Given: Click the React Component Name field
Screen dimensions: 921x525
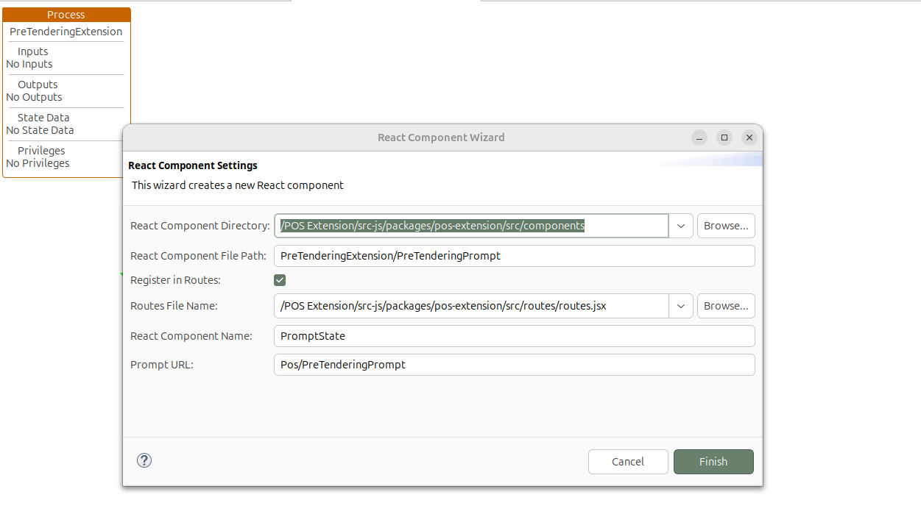Looking at the screenshot, I should tap(514, 335).
